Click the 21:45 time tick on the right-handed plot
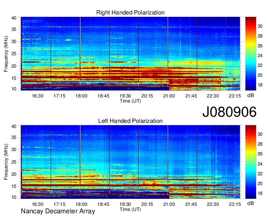This screenshot has height=216, width=267. pos(191,96)
